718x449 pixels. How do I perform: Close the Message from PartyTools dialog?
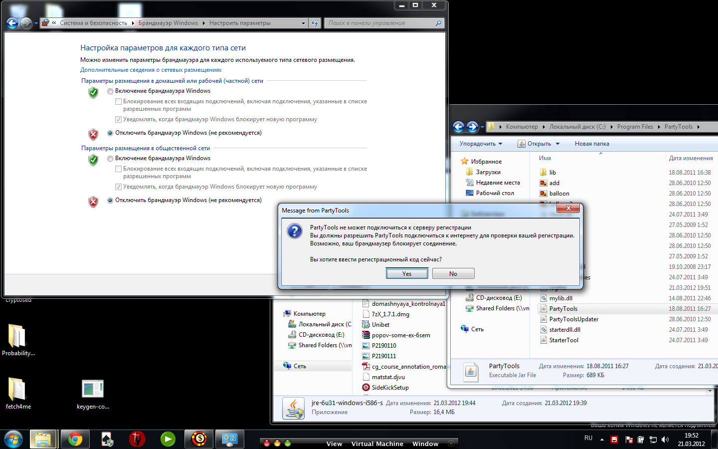[568, 208]
